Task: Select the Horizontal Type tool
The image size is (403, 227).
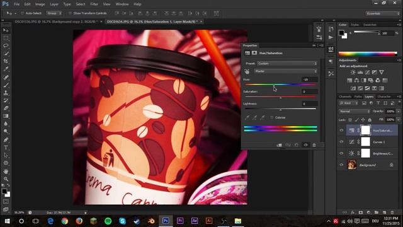Action: tap(6, 148)
